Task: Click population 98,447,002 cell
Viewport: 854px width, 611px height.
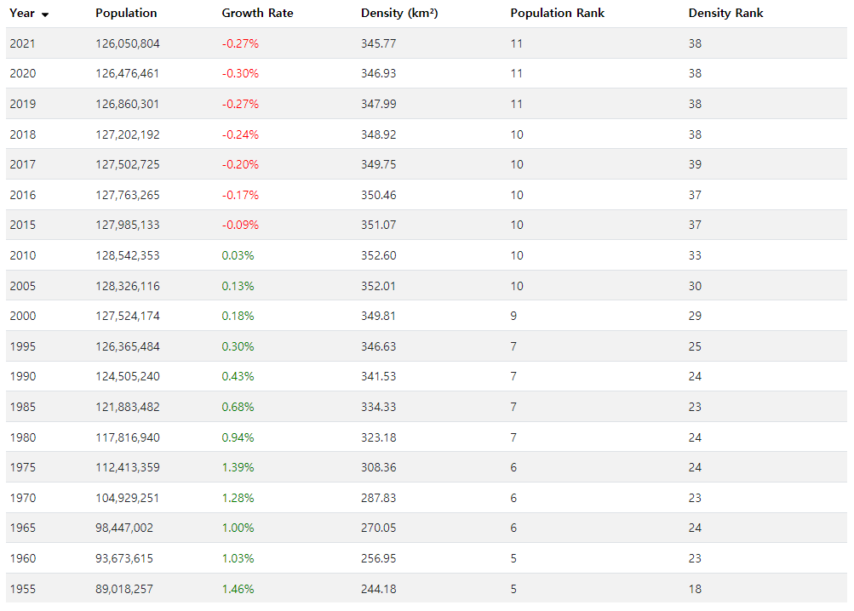Action: click(x=124, y=528)
